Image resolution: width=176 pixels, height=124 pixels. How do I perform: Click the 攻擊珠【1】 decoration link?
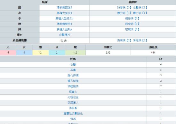point(140,8)
